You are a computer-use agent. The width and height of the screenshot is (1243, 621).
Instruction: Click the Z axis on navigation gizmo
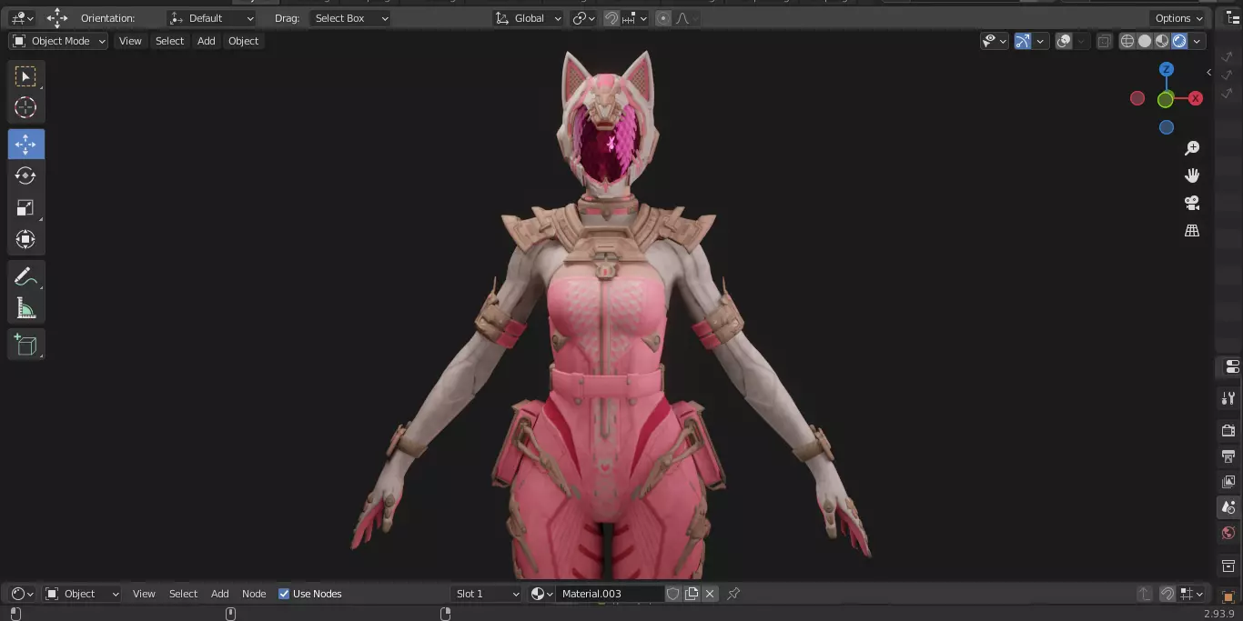tap(1167, 69)
